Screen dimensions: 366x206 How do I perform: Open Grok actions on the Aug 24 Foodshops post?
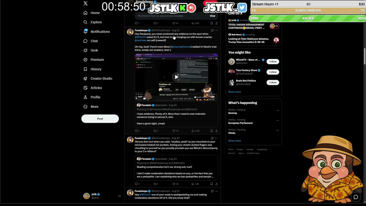(x=212, y=30)
